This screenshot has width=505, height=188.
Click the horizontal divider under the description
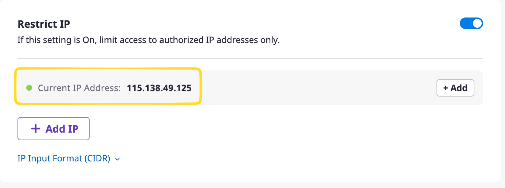point(250,58)
